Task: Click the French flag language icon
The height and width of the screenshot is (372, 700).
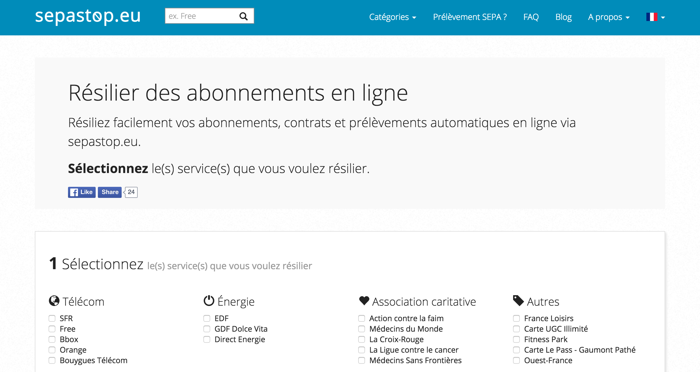Action: tap(651, 17)
